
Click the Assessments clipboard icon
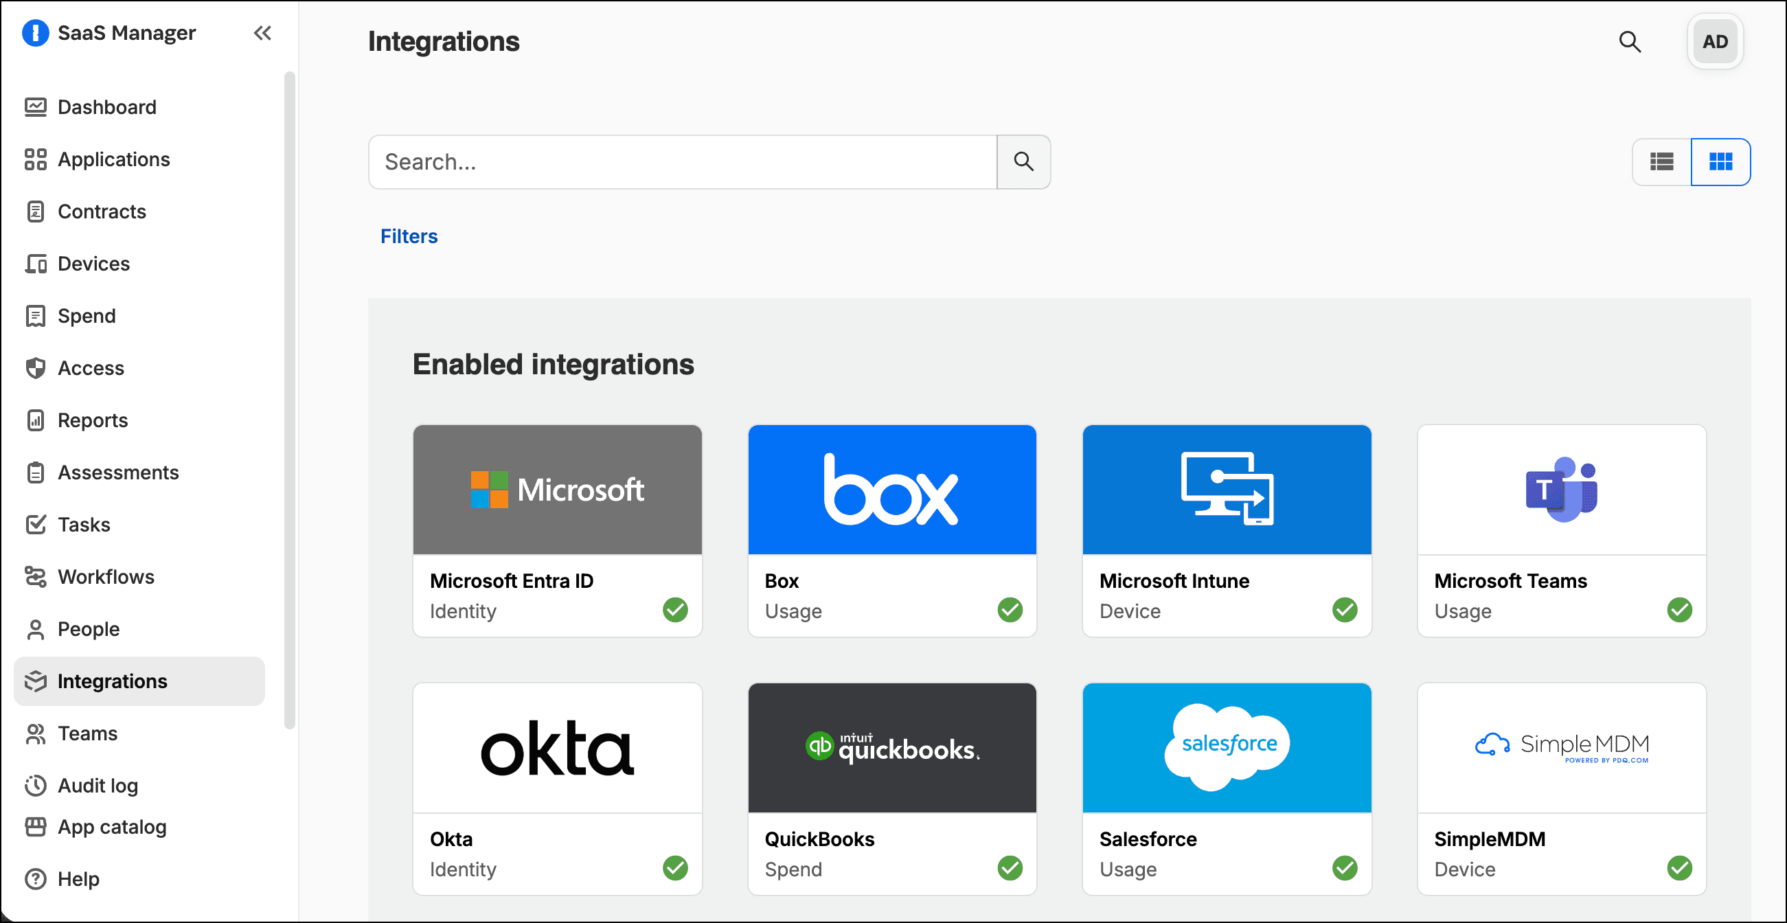[x=36, y=472]
